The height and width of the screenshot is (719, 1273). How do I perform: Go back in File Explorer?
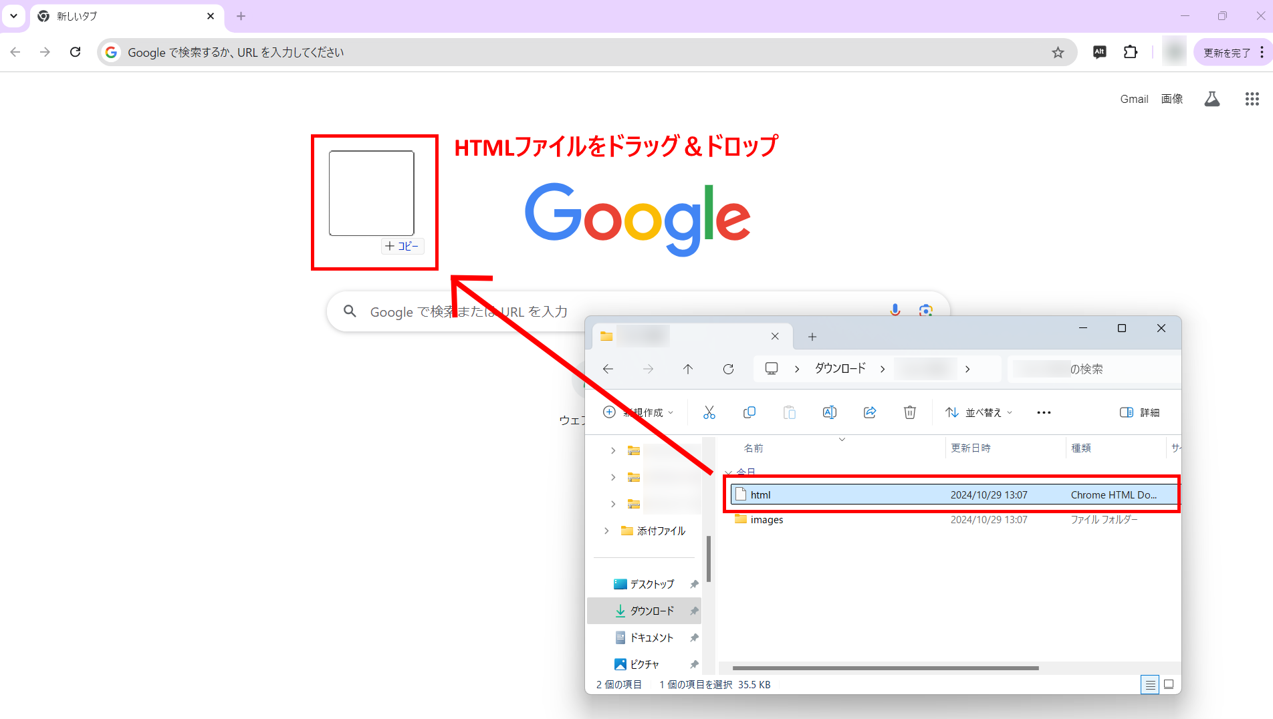pos(608,369)
